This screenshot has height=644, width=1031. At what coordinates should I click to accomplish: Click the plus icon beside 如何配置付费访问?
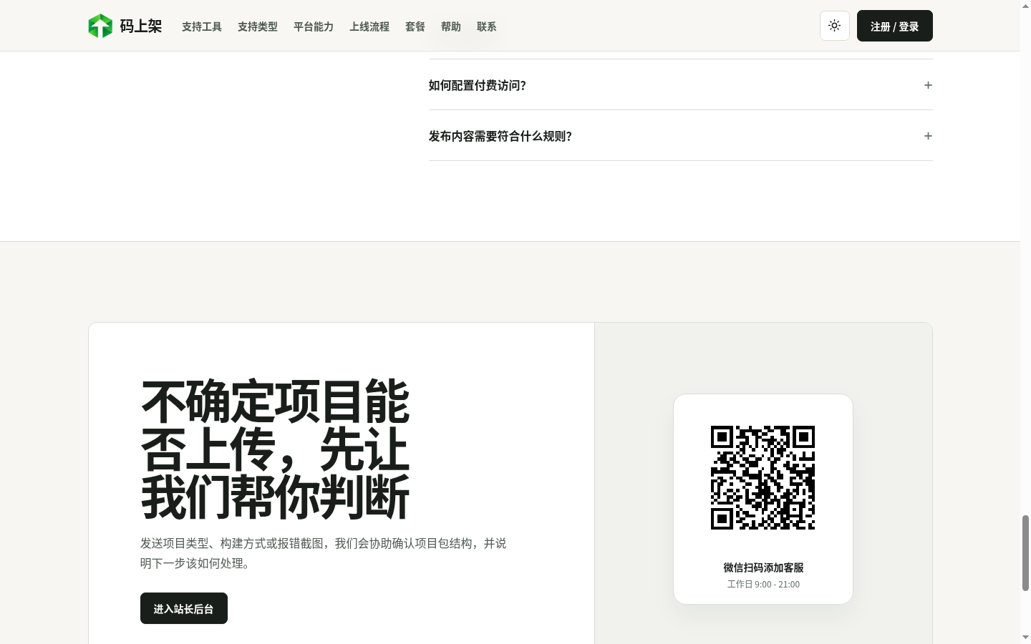928,85
